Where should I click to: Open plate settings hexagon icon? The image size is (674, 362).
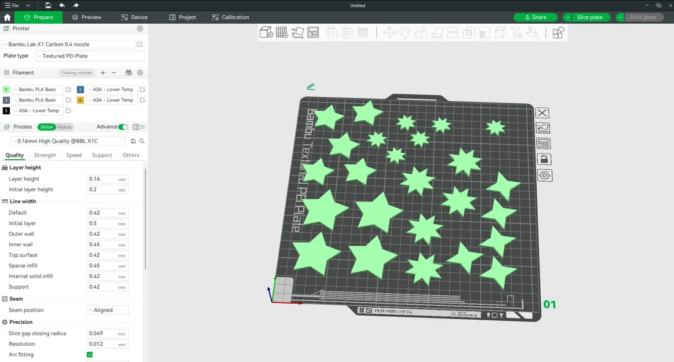tap(545, 175)
